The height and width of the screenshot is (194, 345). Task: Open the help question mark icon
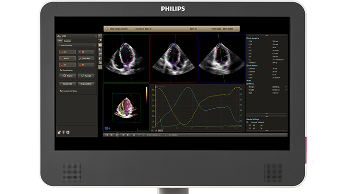(x=64, y=132)
